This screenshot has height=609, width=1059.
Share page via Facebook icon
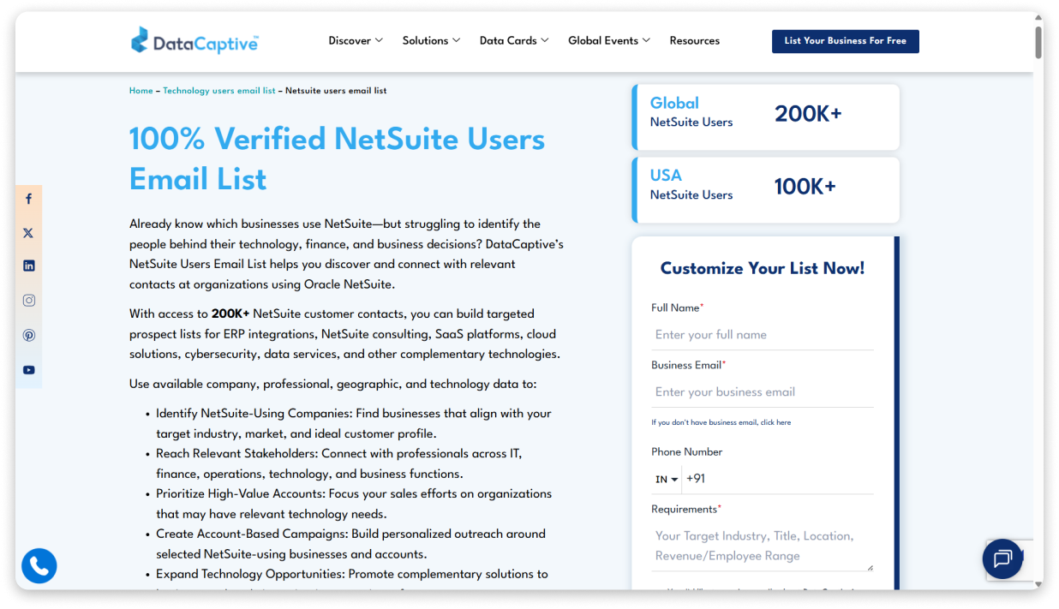point(28,199)
